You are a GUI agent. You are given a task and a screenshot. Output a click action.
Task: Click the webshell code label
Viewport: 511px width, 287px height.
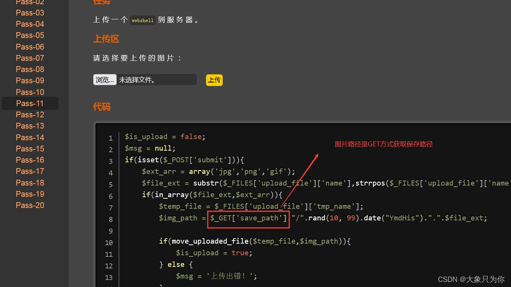[142, 20]
